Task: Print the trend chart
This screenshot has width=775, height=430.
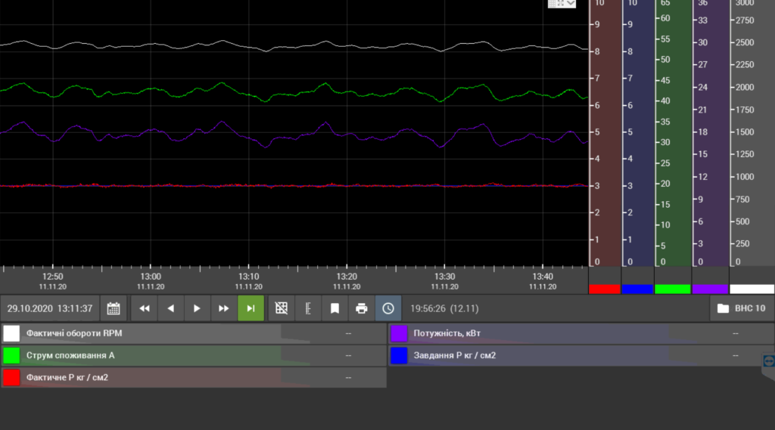Action: tap(361, 308)
